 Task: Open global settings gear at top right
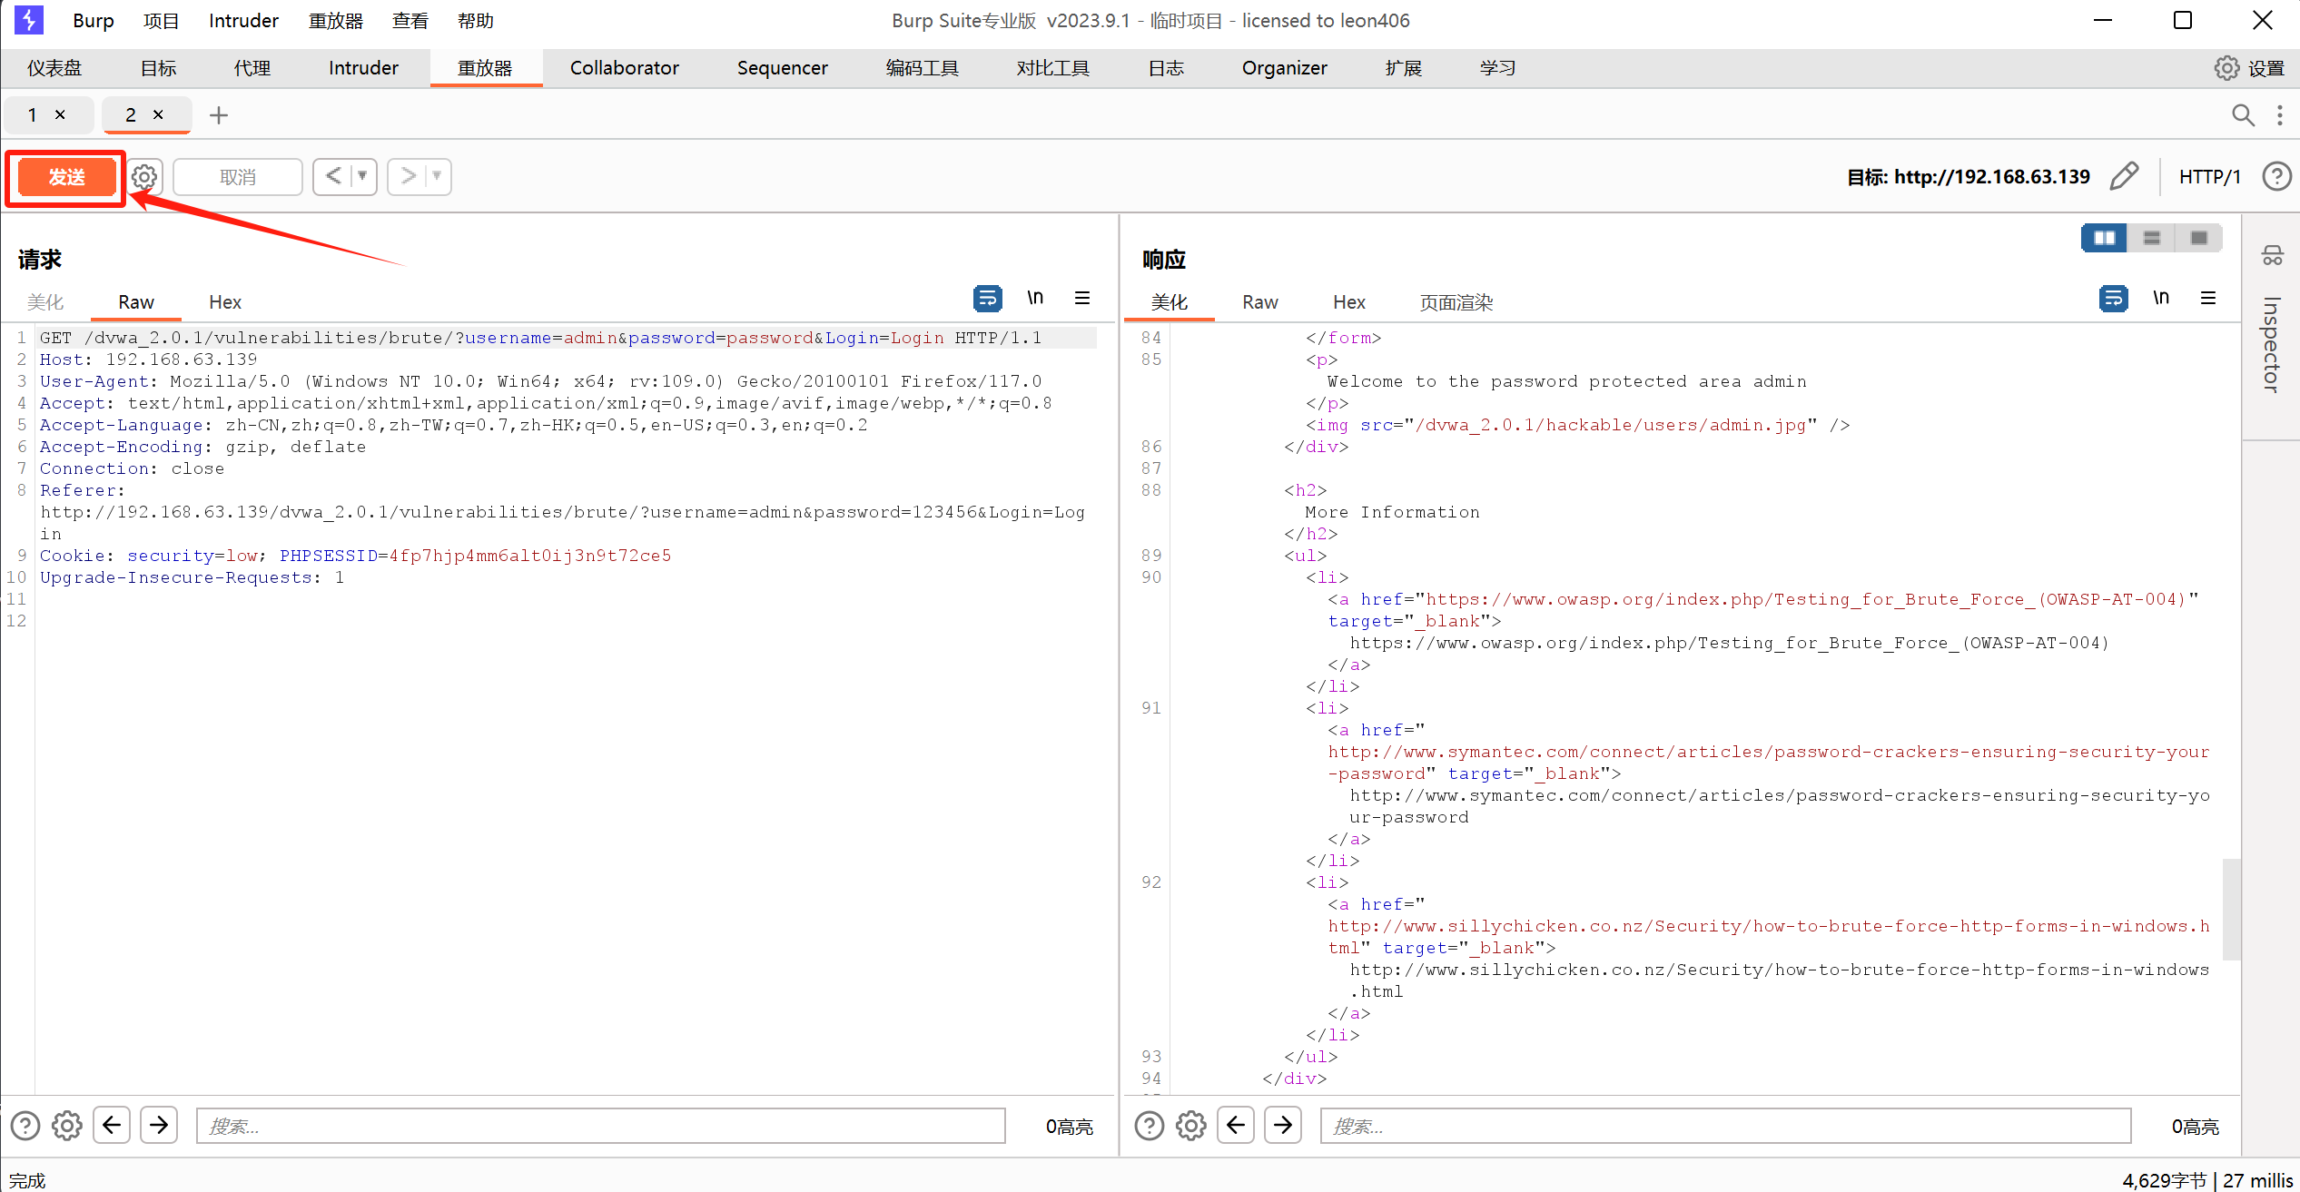[2226, 68]
